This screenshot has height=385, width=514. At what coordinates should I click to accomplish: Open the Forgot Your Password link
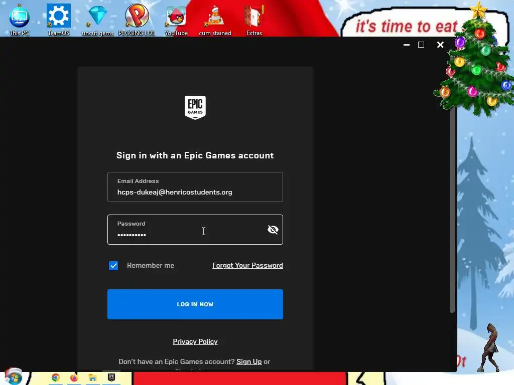(x=247, y=266)
